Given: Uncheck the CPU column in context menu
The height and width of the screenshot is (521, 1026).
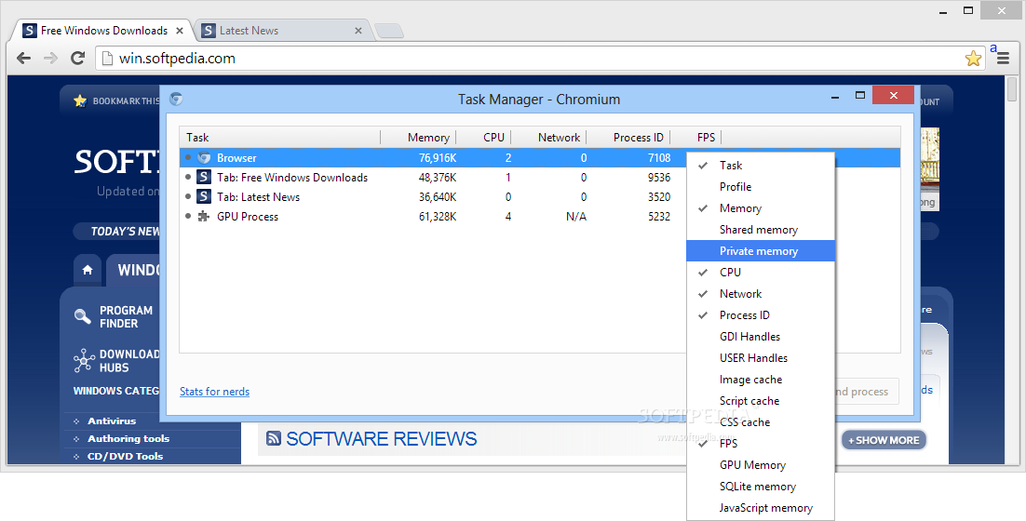Looking at the screenshot, I should click(761, 272).
